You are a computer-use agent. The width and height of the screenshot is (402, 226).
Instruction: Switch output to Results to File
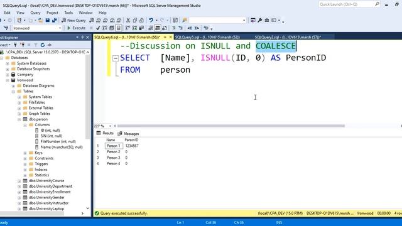(165, 28)
